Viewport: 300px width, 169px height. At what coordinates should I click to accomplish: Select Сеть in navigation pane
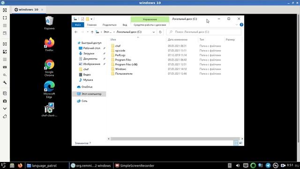(82, 101)
